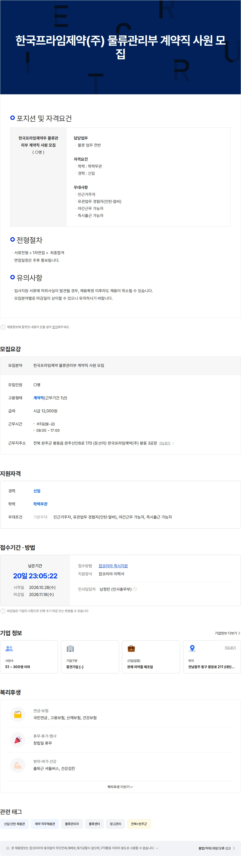Image resolution: width=241 pixels, height=856 pixels.
Task: Click the 중견기업 (-) company type text
Action: [75, 667]
